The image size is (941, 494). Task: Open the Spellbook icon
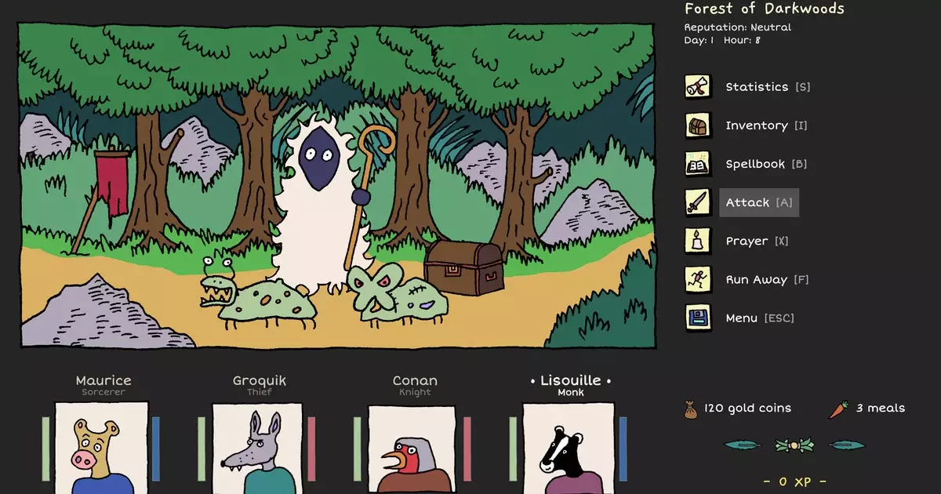(698, 163)
